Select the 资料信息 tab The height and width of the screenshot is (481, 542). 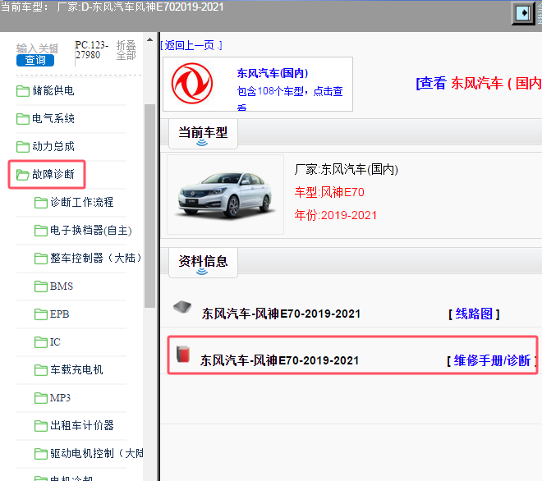click(x=203, y=263)
